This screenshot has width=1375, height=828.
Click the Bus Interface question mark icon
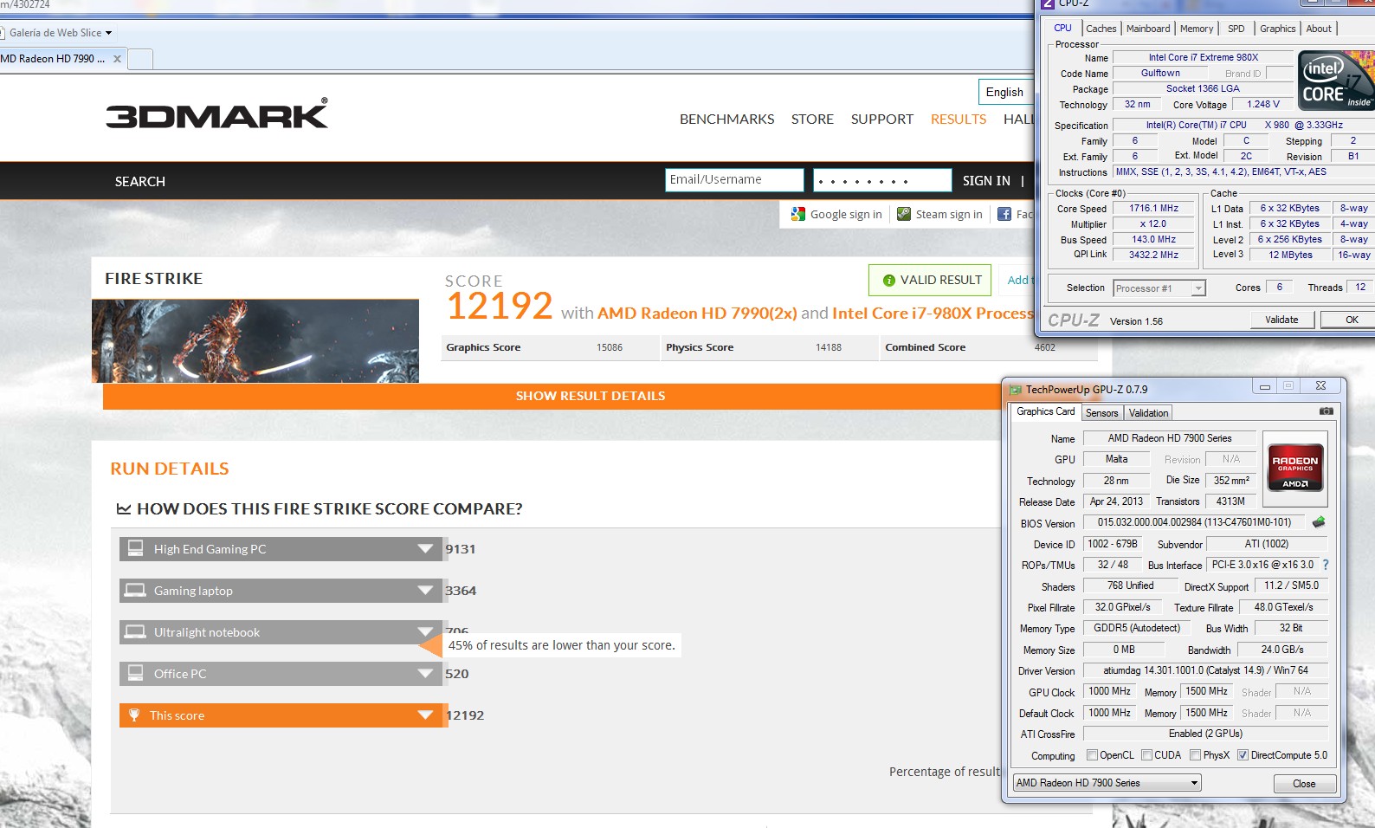pyautogui.click(x=1326, y=565)
